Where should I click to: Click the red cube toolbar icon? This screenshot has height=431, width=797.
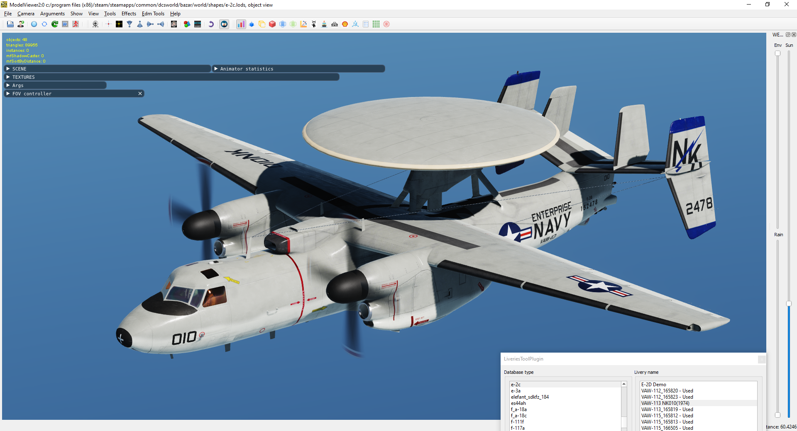tap(272, 24)
